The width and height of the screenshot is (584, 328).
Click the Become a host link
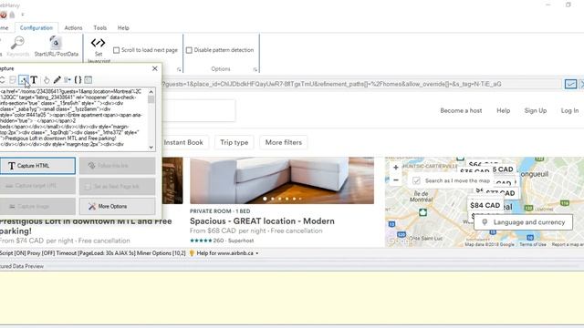coord(461,110)
